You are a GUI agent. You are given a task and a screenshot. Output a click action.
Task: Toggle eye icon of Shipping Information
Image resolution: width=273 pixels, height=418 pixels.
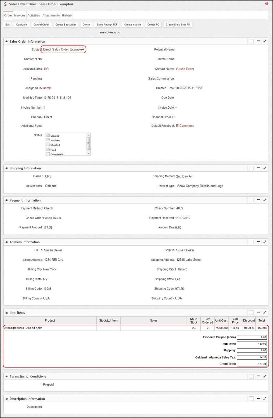click(x=7, y=168)
